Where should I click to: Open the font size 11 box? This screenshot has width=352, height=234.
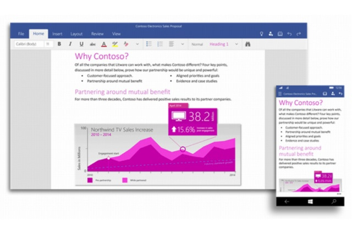point(49,44)
